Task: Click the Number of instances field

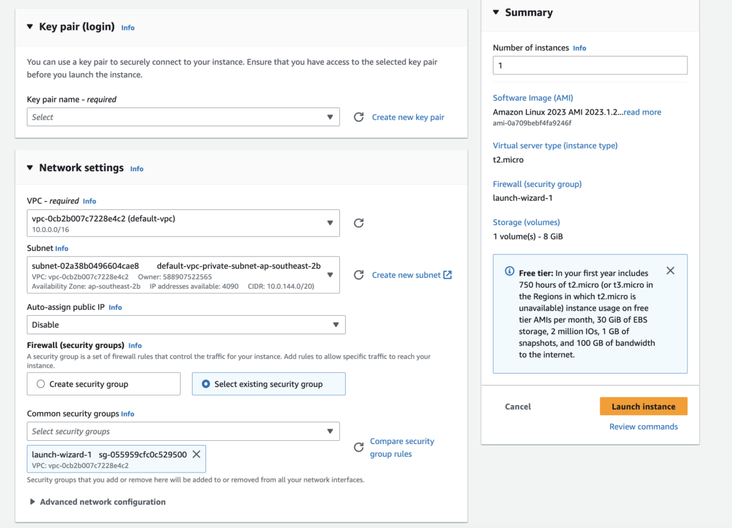Action: (x=590, y=65)
